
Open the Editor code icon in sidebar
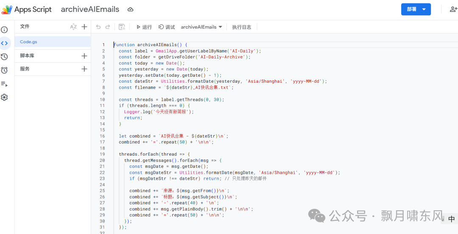click(x=4, y=43)
